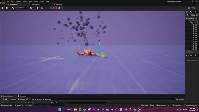Open Spotify from taskbar

click(x=80, y=109)
